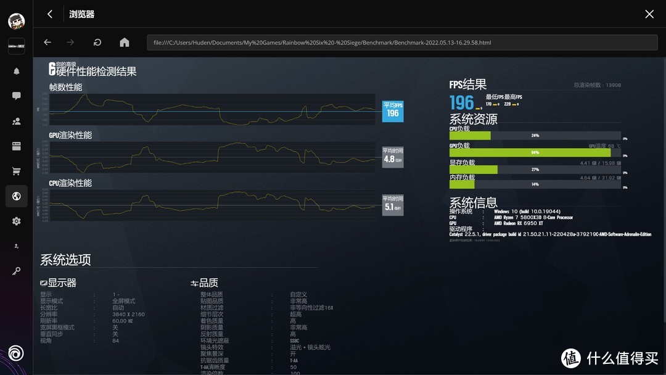
Task: Select the search magnifier in the sidebar
Action: click(16, 270)
